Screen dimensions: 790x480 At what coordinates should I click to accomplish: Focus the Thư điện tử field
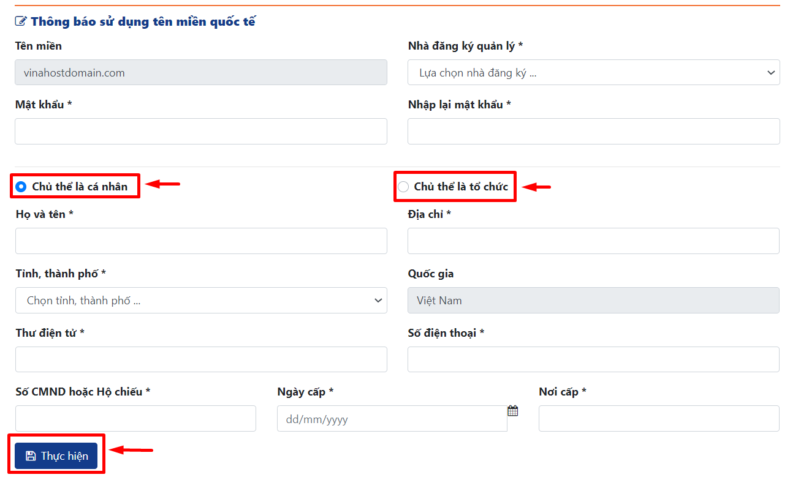tap(201, 359)
